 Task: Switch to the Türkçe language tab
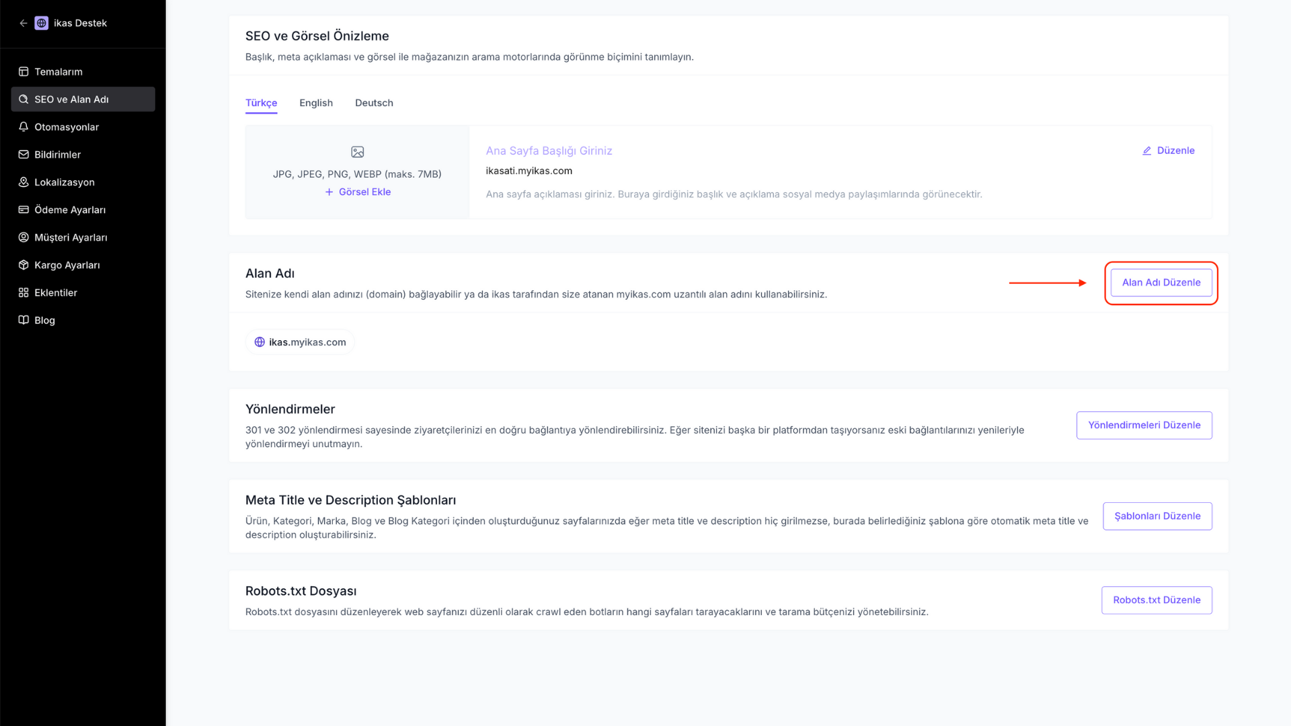[x=261, y=103]
